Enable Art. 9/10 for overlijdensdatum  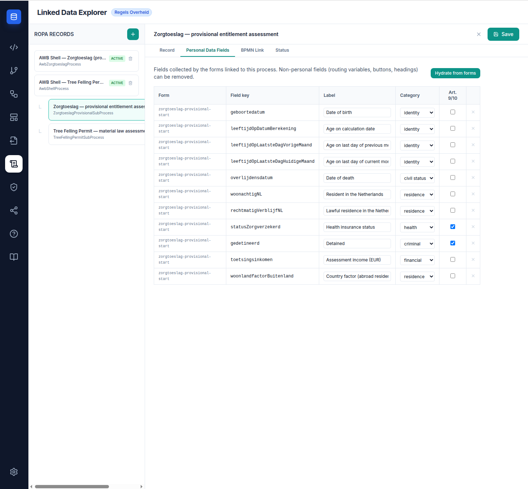tap(453, 177)
